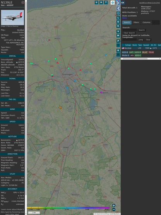This screenshot has height=215, width=161.
Task: Toggle the L labels button
Action: [x=118, y=17]
